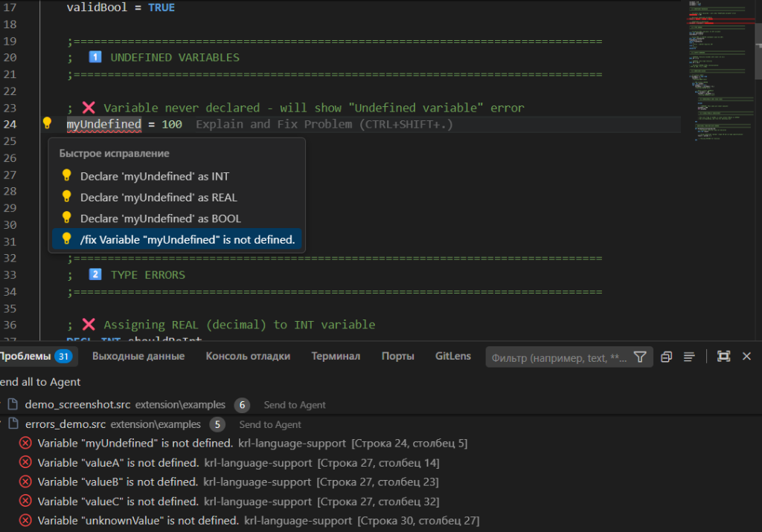Click the problems filter input field
Image resolution: width=762 pixels, height=532 pixels.
(x=559, y=357)
